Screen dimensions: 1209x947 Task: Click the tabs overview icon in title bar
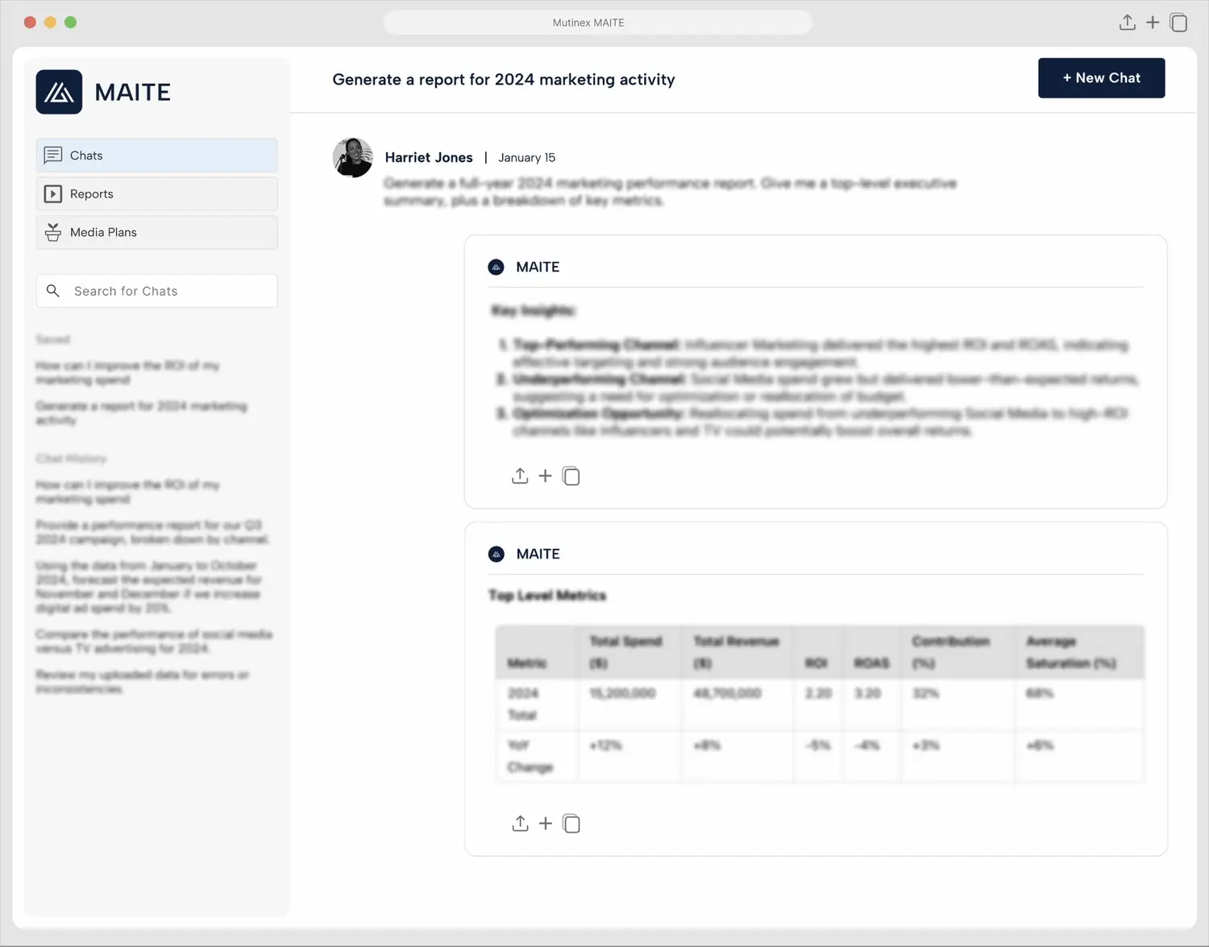point(1178,23)
